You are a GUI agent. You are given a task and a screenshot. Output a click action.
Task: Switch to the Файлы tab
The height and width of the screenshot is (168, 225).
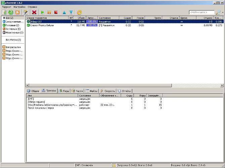pyautogui.click(x=91, y=91)
